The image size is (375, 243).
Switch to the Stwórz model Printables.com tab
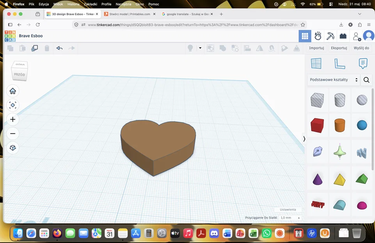(x=130, y=14)
